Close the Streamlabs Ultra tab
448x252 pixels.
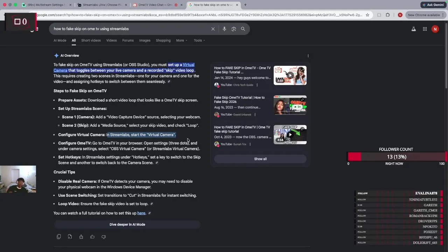coord(126,5)
